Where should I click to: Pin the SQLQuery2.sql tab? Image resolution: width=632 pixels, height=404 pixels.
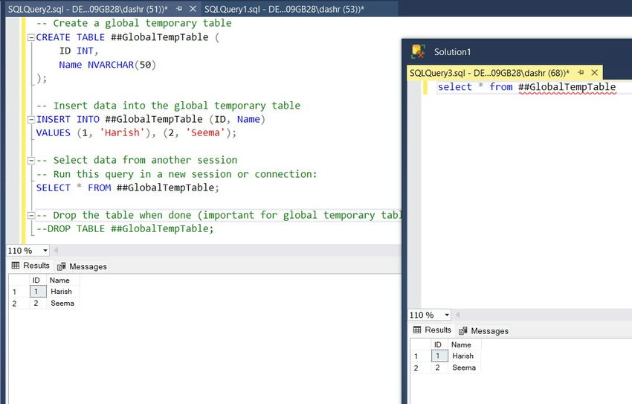(179, 9)
